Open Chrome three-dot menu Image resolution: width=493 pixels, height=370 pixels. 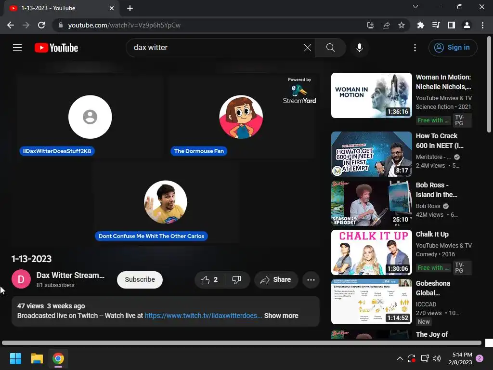click(482, 25)
